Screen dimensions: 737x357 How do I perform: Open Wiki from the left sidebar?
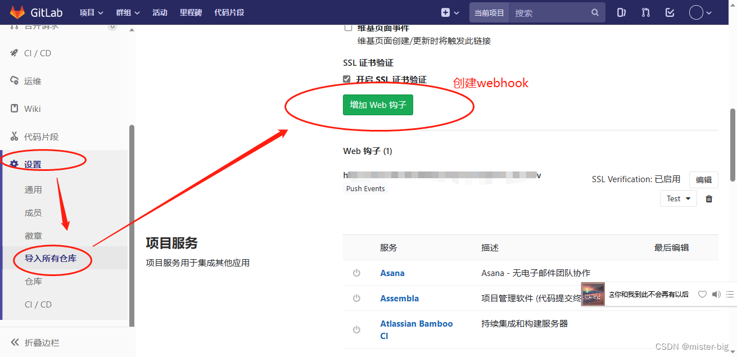click(x=32, y=109)
